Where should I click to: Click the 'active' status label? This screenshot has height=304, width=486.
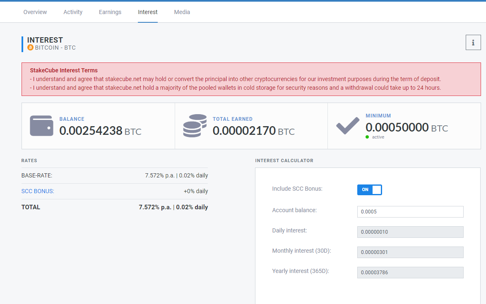tap(378, 137)
